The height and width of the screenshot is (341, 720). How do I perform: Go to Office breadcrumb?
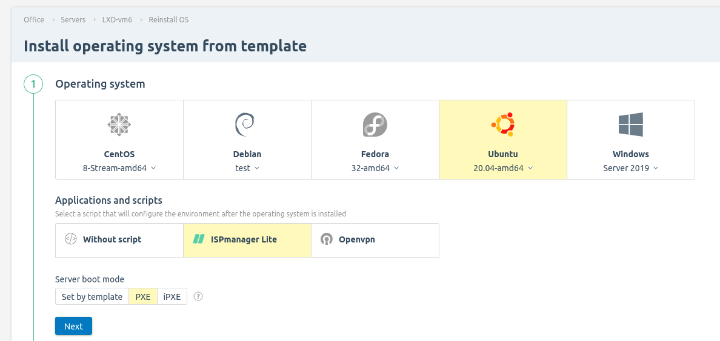point(34,20)
